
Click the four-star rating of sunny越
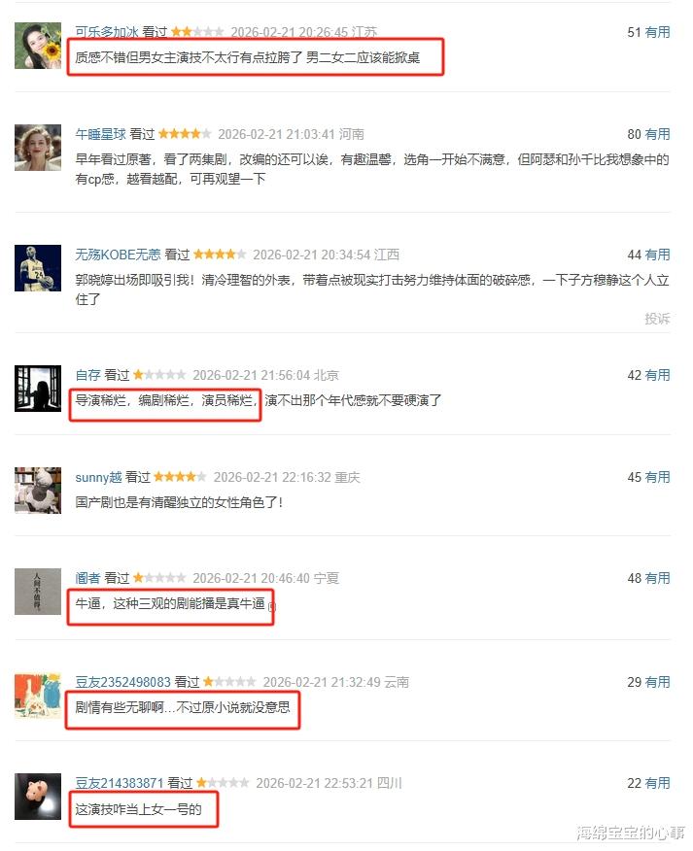pos(180,477)
